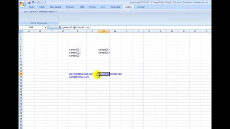This screenshot has height=129, width=230.
Task: Open the Acrobat tab
Action: [141, 7]
